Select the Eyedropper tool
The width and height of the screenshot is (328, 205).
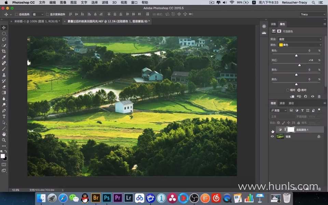[4, 57]
